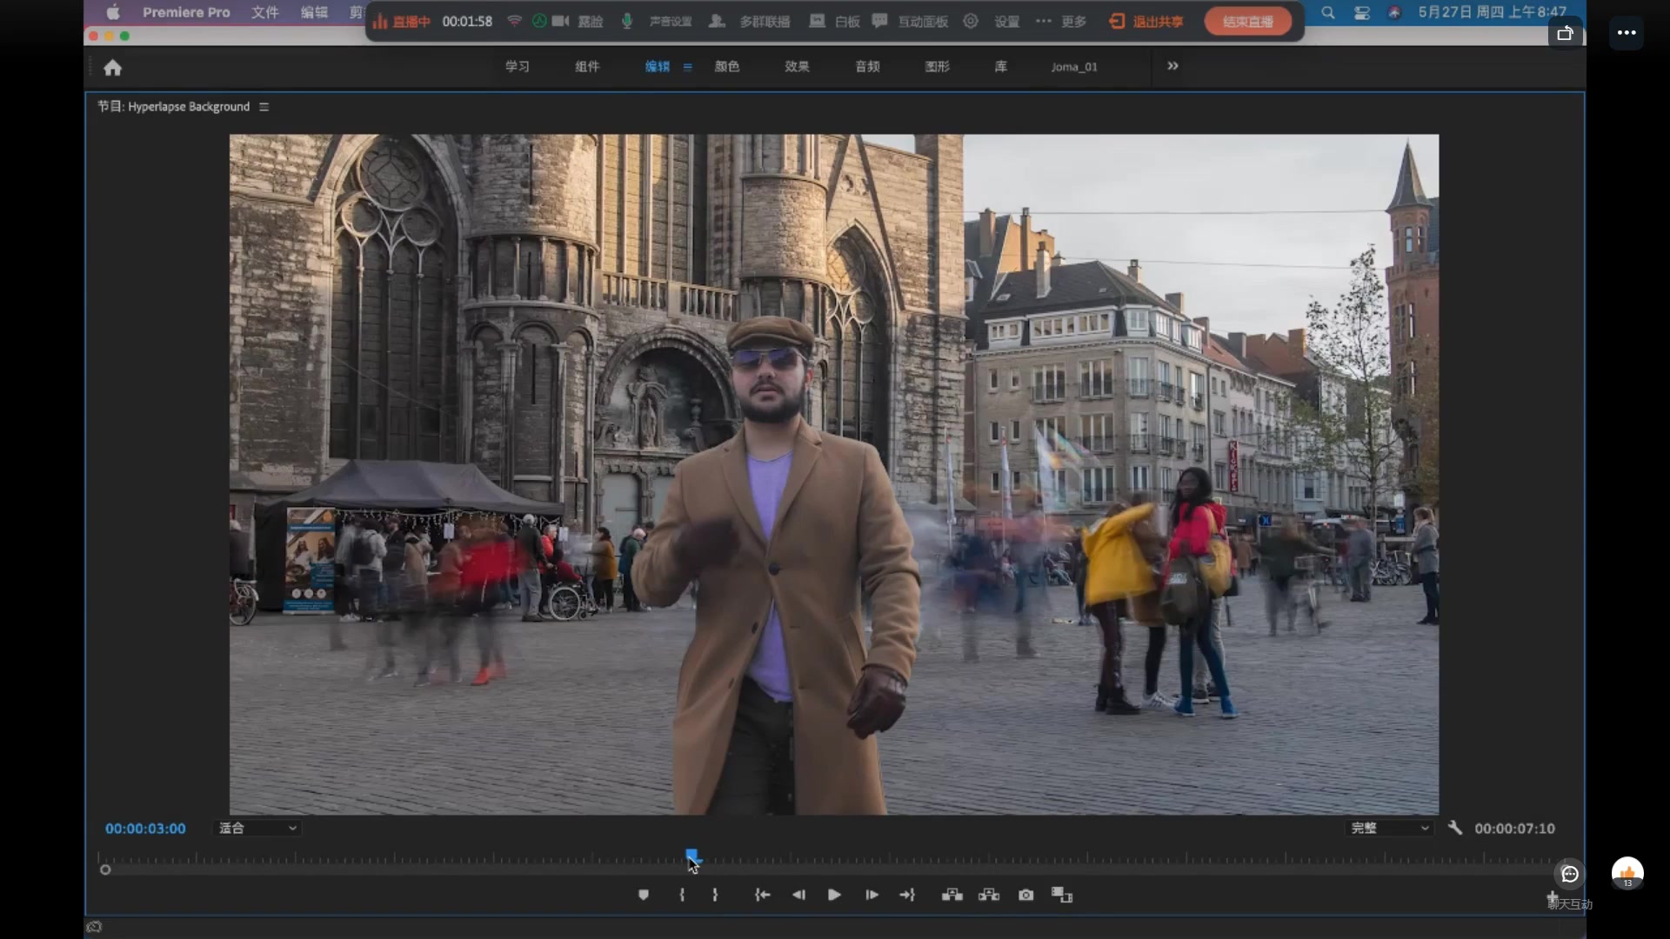Switch to 学习 workspace

tap(518, 67)
